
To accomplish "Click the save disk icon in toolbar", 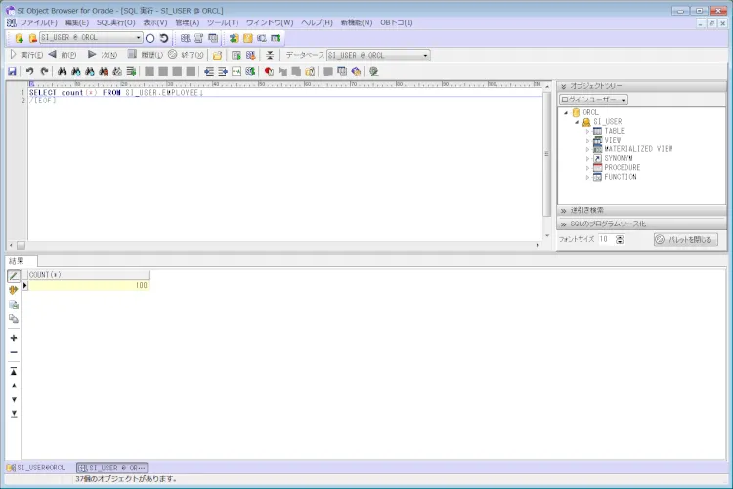I will [x=12, y=71].
